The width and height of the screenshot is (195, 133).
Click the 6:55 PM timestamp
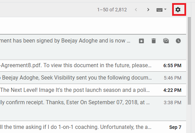pyautogui.click(x=172, y=65)
